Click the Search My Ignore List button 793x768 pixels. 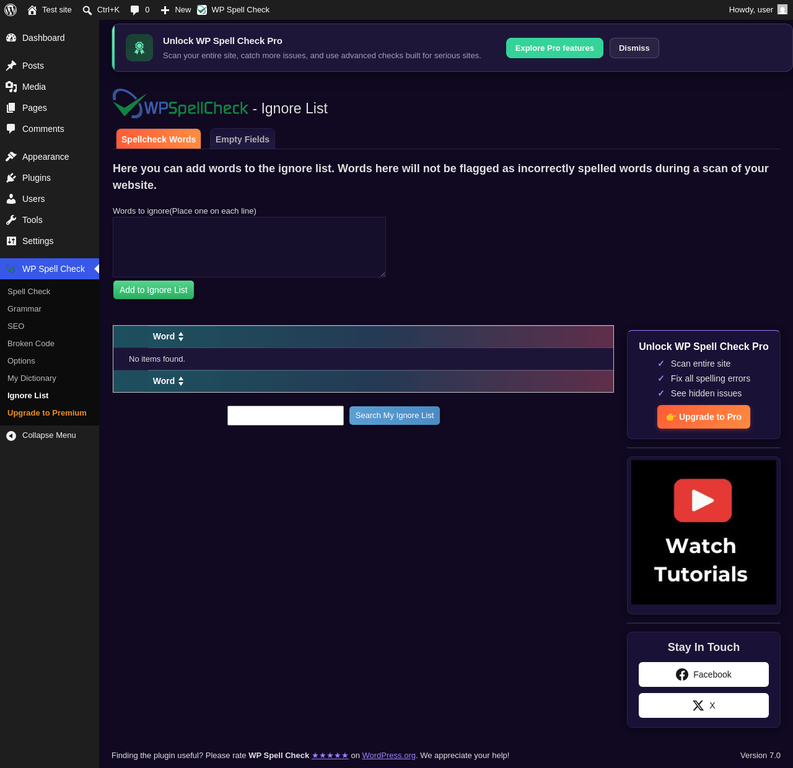pyautogui.click(x=395, y=416)
